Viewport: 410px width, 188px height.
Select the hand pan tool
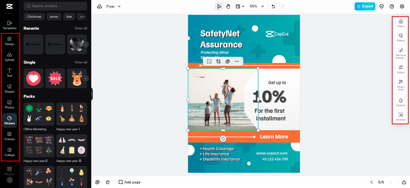[x=228, y=6]
